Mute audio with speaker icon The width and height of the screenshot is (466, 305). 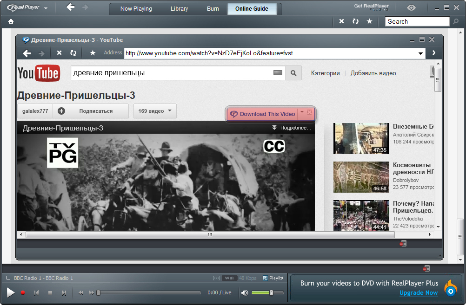point(245,293)
